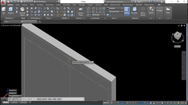Open workspace switching gear in status bar
This screenshot has width=188, height=105.
click(x=162, y=103)
